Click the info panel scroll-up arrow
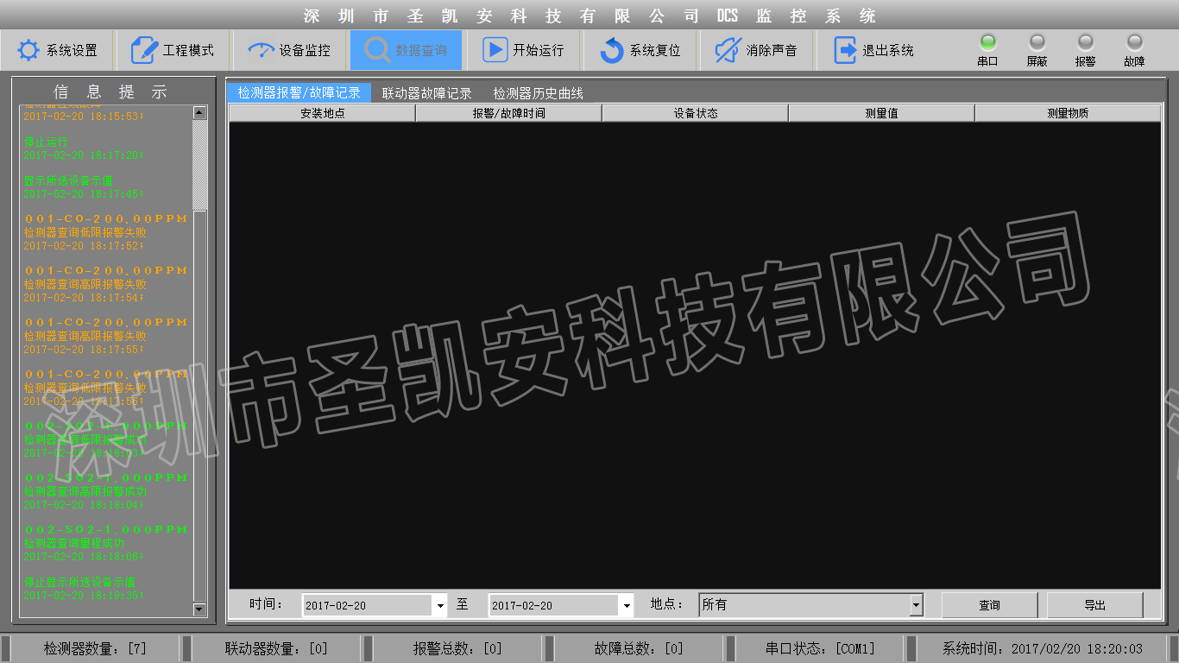 point(200,112)
